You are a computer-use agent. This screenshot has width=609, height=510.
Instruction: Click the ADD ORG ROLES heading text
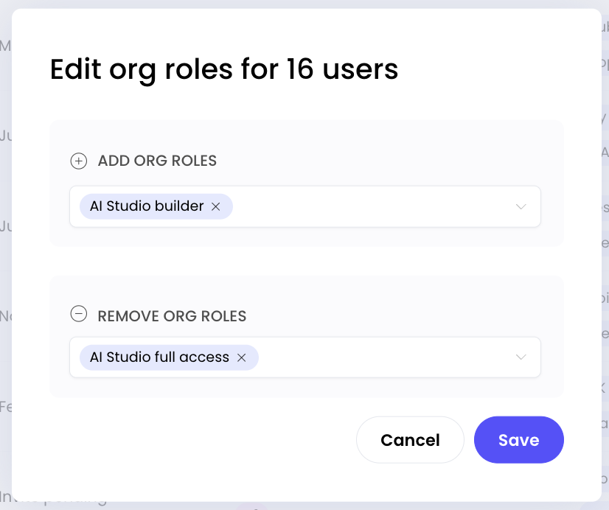coord(157,161)
